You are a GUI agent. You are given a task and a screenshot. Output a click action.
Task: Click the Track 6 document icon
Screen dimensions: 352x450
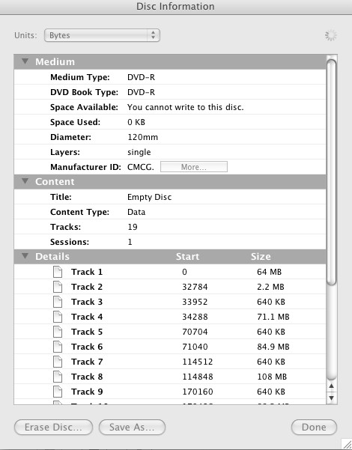tap(58, 347)
